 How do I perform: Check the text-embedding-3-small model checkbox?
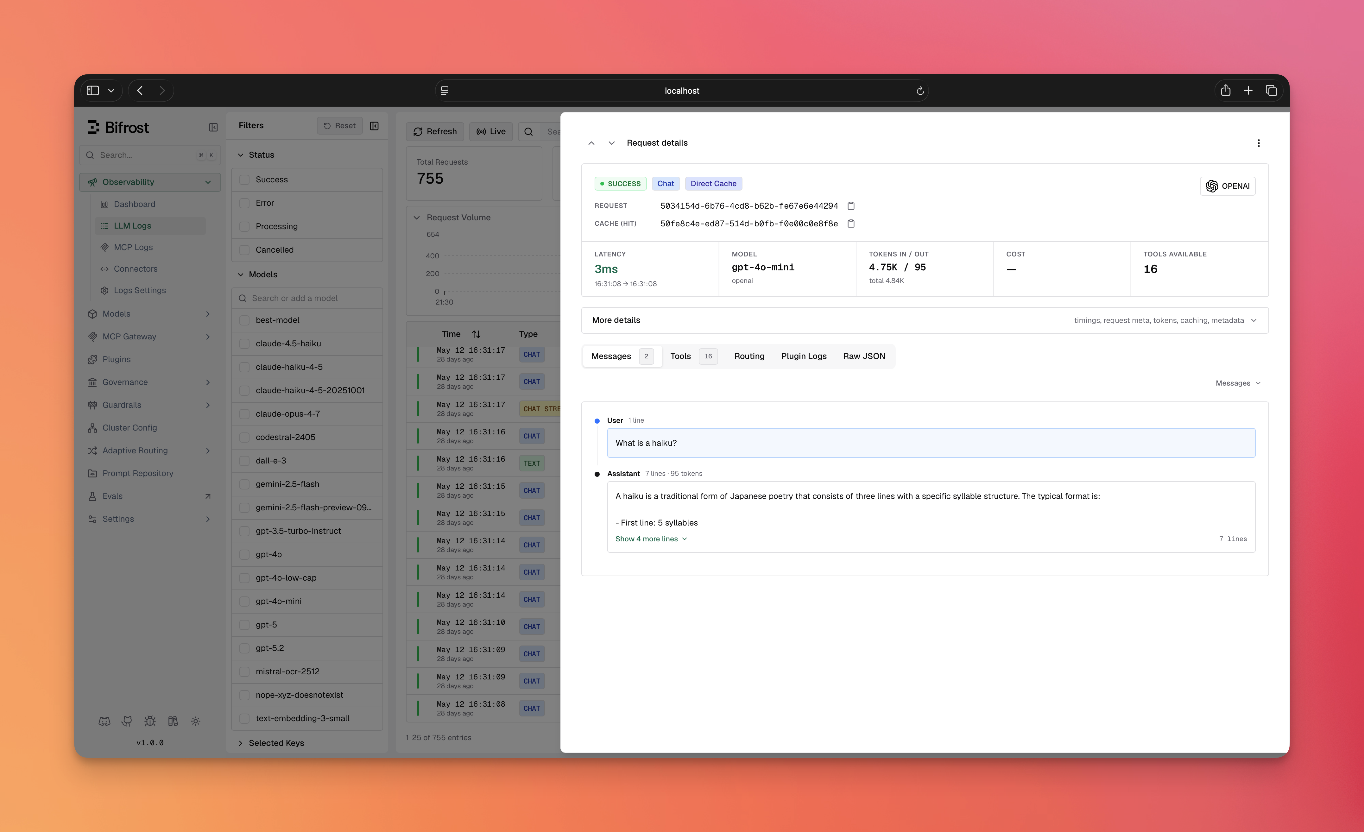244,718
